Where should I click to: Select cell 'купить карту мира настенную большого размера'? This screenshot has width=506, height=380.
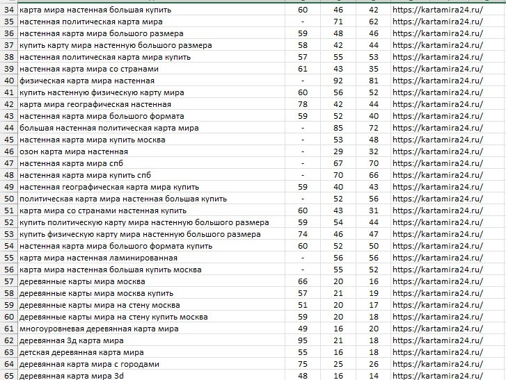coord(151,45)
